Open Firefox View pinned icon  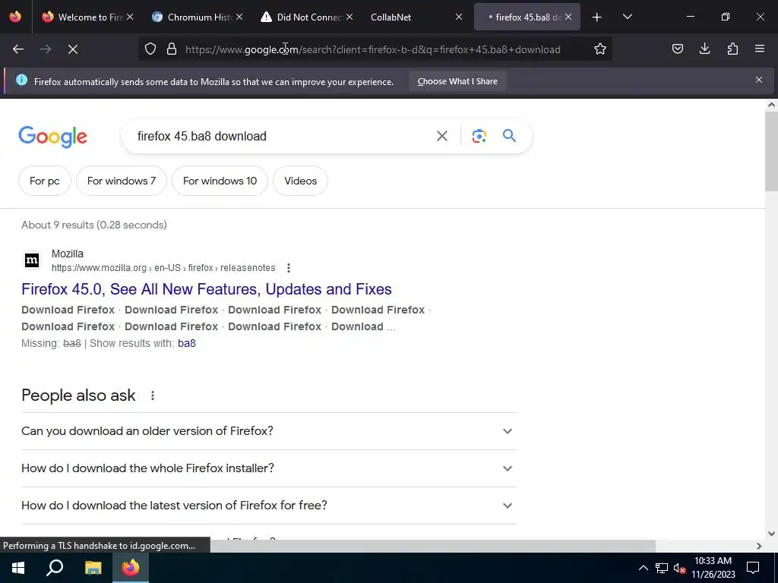pyautogui.click(x=15, y=17)
